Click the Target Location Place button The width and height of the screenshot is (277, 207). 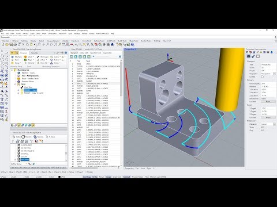(268, 117)
